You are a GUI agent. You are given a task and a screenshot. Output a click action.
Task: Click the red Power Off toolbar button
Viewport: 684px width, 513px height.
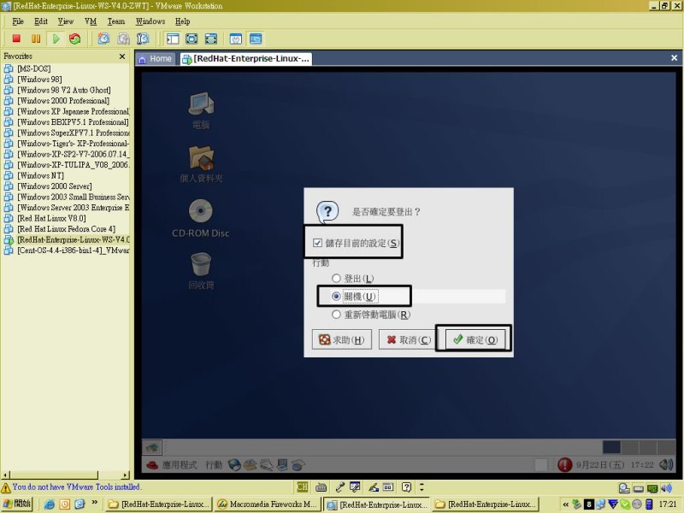[x=16, y=38]
